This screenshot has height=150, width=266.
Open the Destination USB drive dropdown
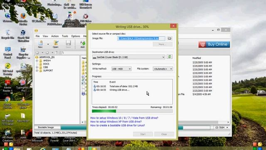(128, 57)
